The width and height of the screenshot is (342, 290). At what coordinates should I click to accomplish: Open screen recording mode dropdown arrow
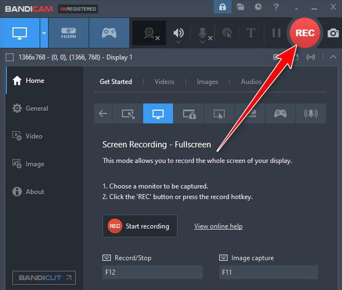click(x=44, y=33)
